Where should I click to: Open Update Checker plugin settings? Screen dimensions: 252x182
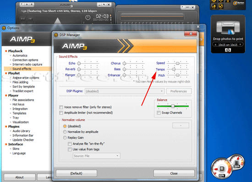click(x=23, y=140)
